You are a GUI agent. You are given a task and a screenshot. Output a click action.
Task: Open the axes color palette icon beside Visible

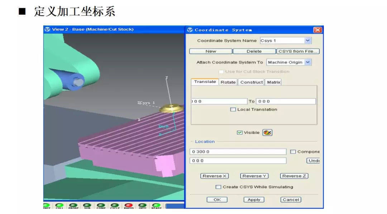pos(267,133)
